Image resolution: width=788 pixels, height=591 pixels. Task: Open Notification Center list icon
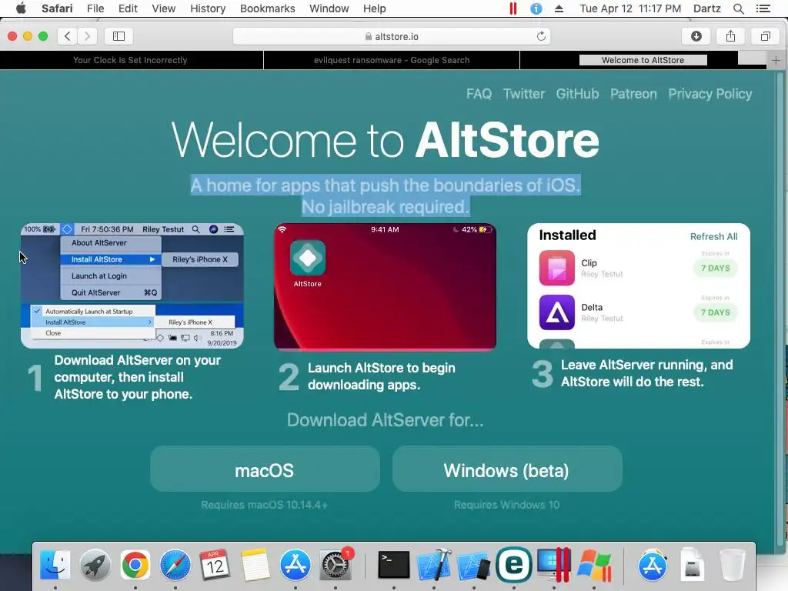click(763, 8)
